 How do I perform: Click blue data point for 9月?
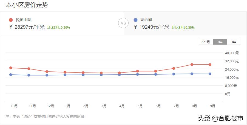click(x=210, y=74)
